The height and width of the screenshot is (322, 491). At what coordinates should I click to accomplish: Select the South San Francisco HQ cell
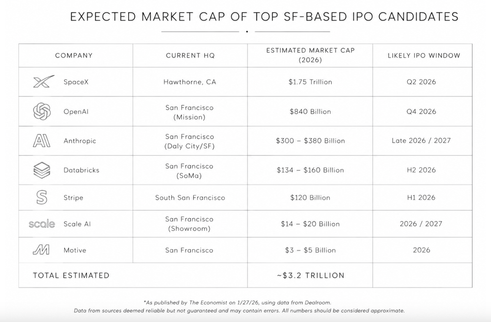click(x=190, y=198)
